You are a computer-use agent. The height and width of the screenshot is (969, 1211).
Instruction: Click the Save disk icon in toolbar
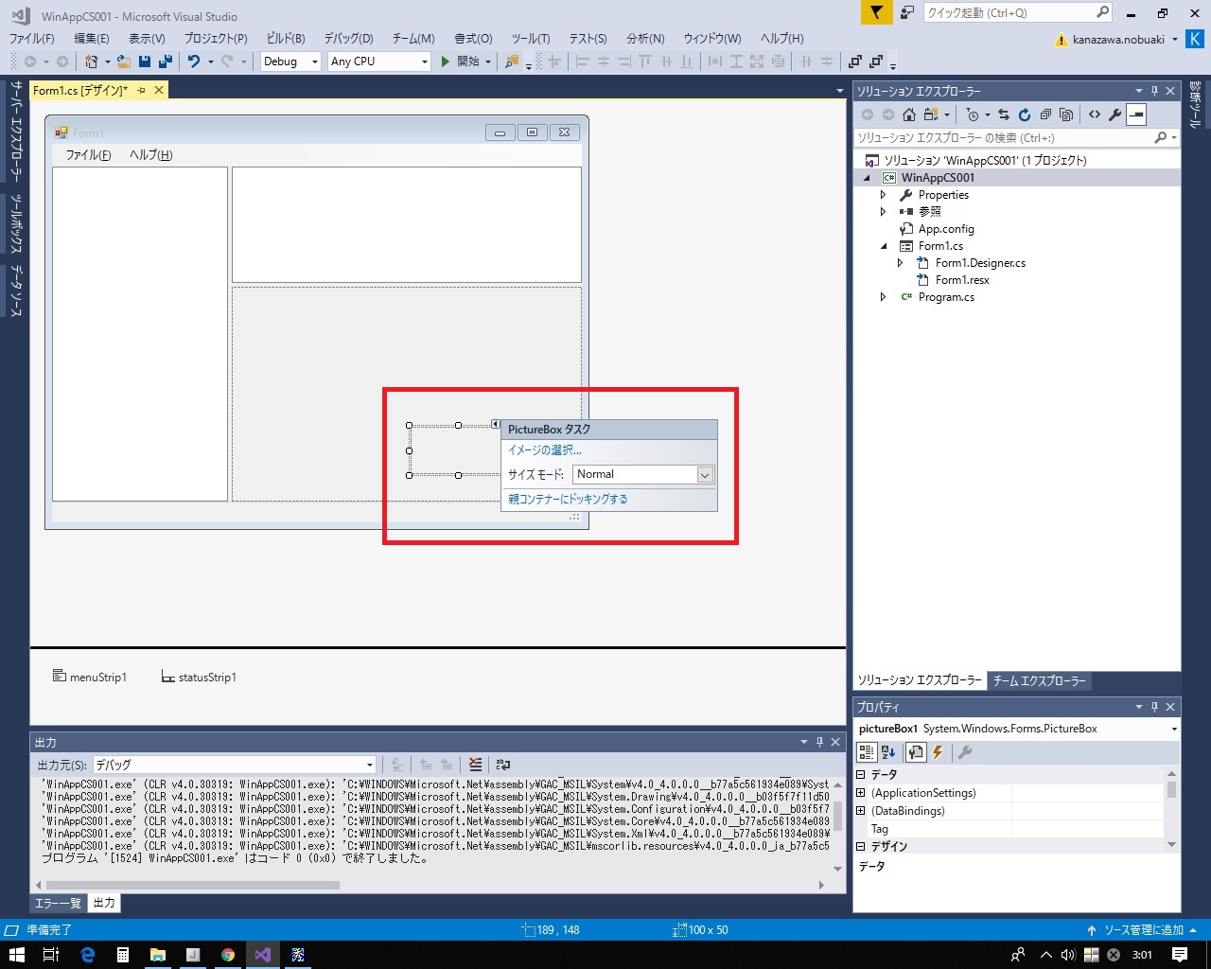(x=145, y=62)
